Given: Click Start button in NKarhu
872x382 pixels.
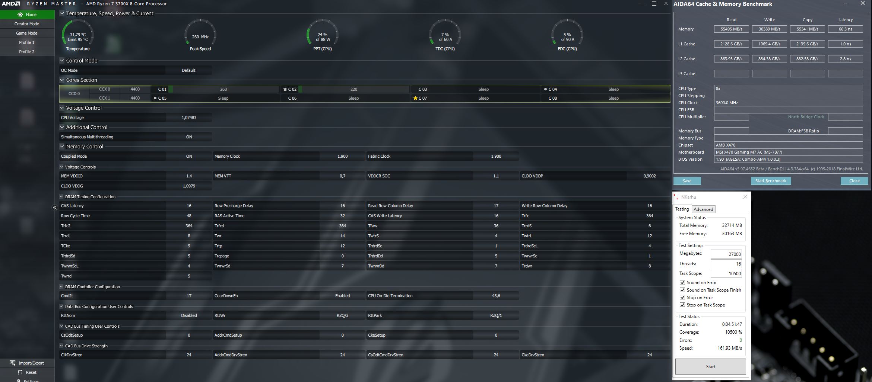Looking at the screenshot, I should [x=710, y=366].
